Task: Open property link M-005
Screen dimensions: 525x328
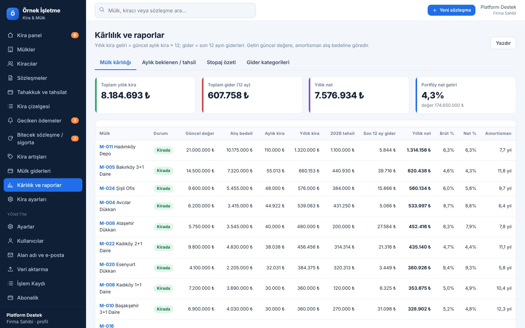Action: click(107, 167)
